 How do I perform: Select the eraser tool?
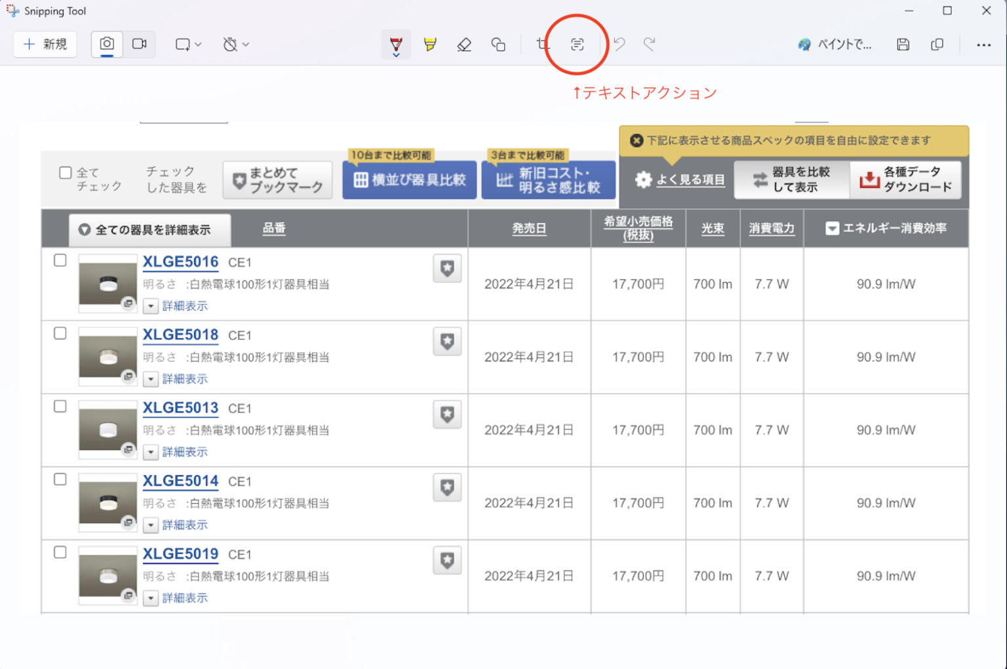click(464, 44)
